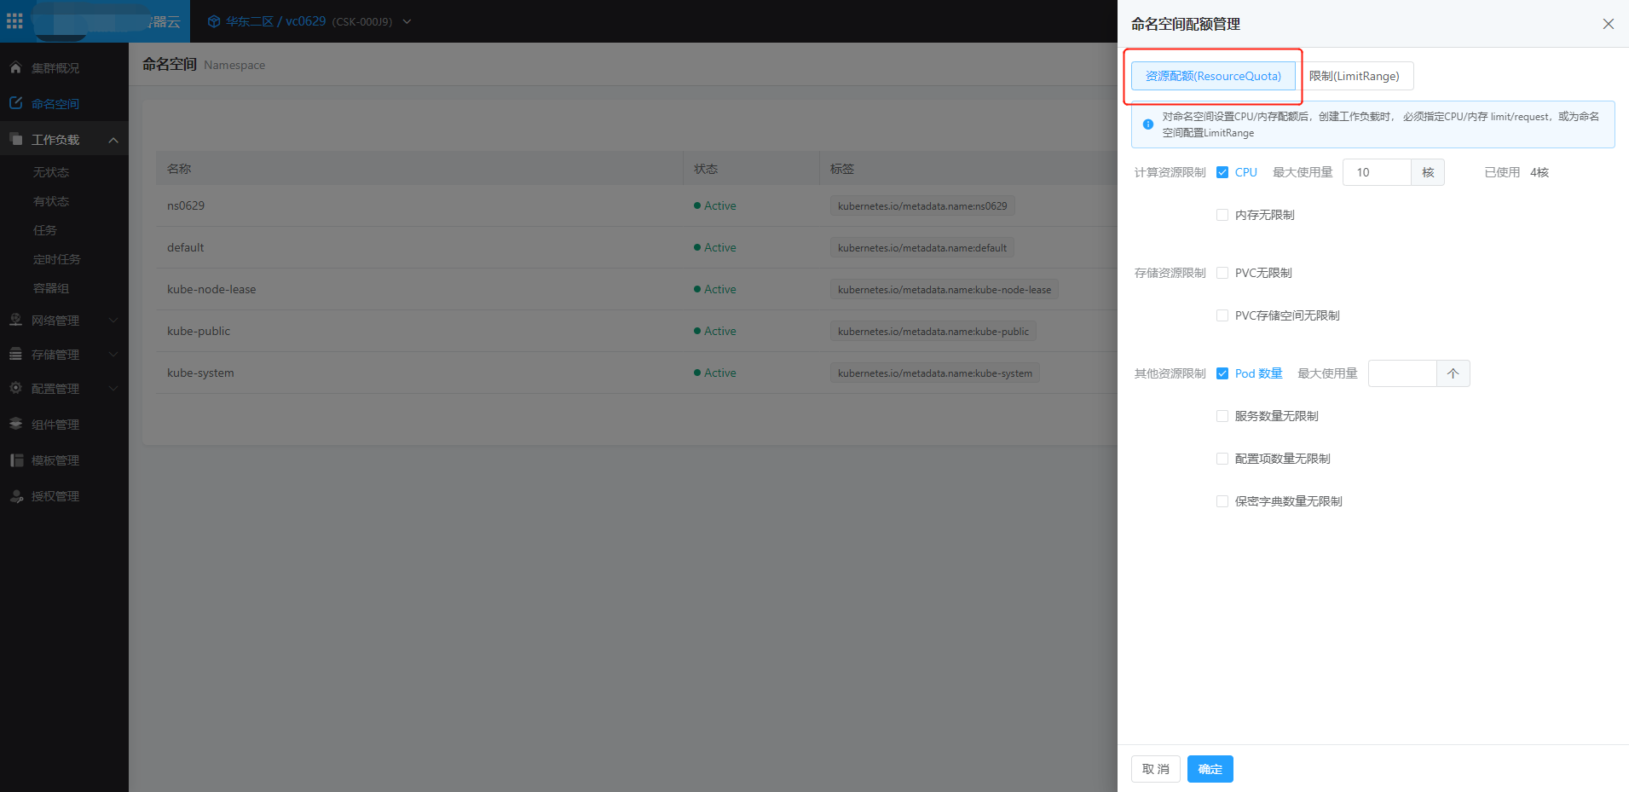The image size is (1629, 792).
Task: Click the CPU 最大使用量 input field
Action: coord(1377,172)
